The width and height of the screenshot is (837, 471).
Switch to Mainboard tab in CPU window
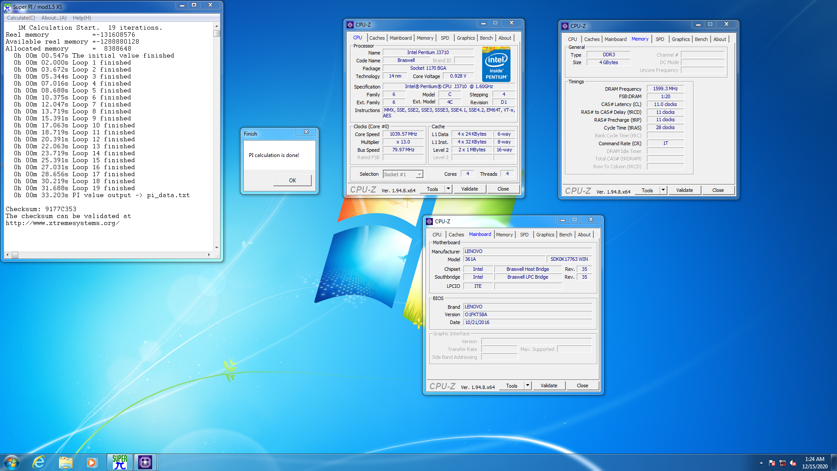tap(400, 38)
